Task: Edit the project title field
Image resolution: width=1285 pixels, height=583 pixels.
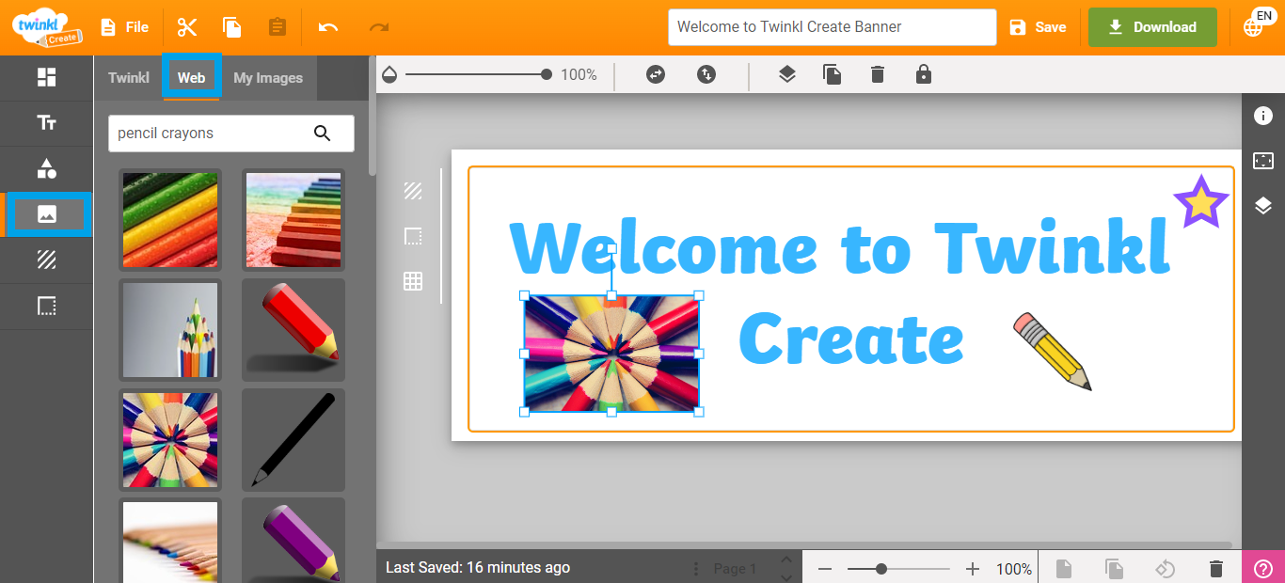Action: pos(832,27)
